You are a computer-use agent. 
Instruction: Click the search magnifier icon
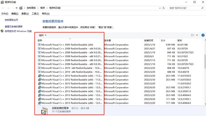[202, 8]
